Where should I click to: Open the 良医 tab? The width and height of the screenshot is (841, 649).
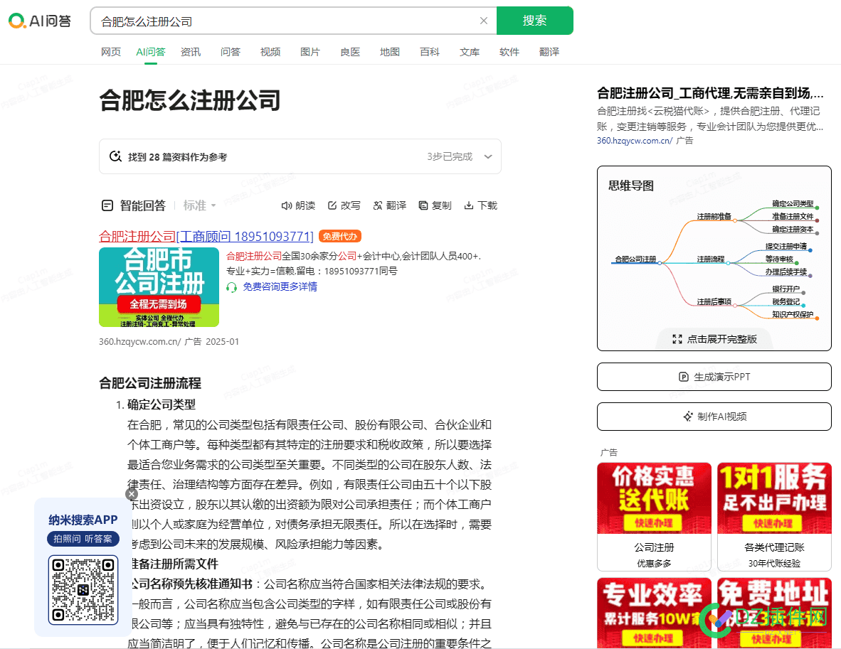349,52
